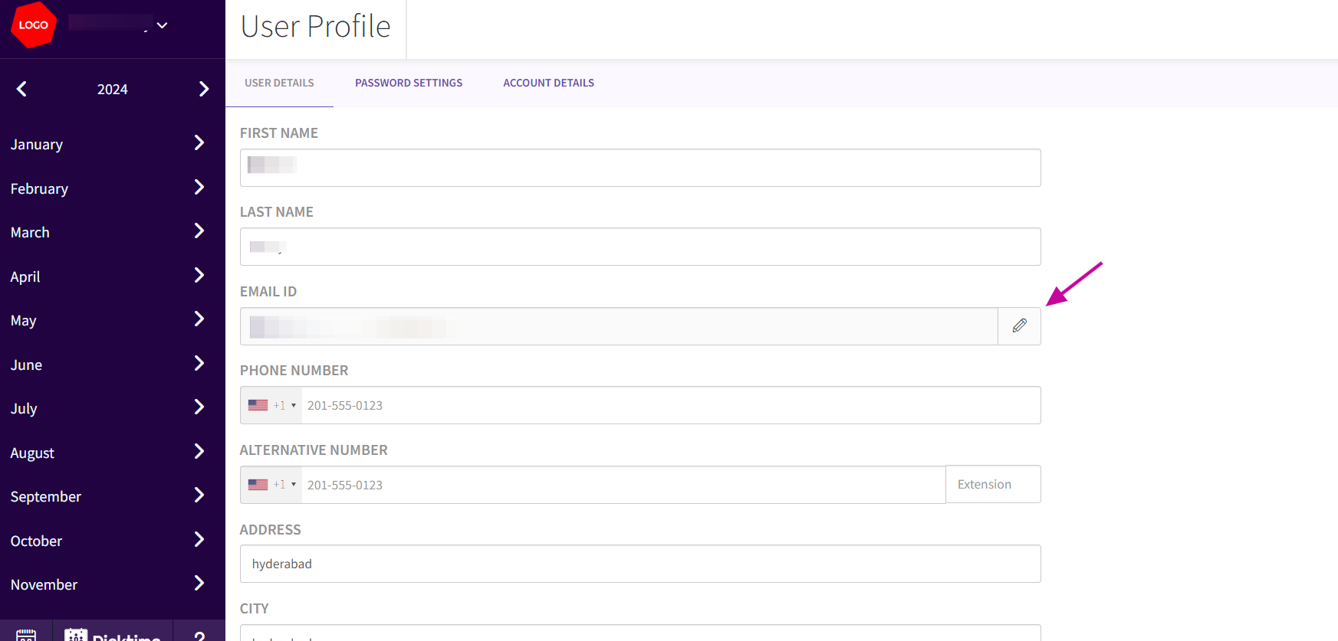
Task: Expand the June month chevron
Action: (199, 364)
